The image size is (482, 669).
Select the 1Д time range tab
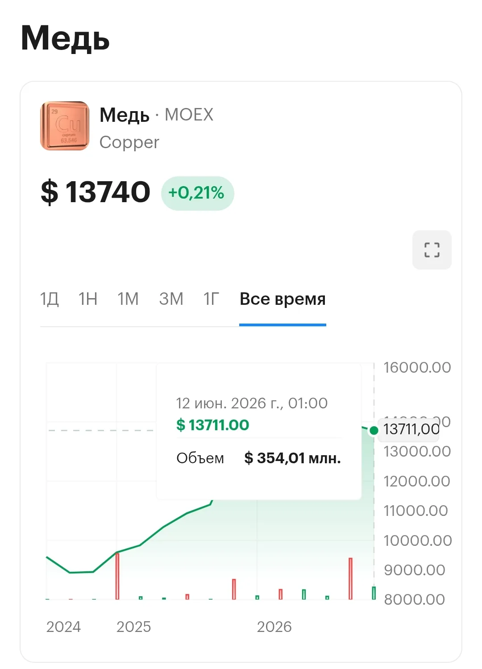click(49, 299)
